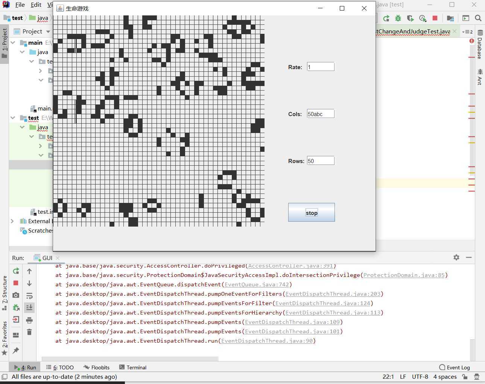Screen dimensions: 485x384
Task: Open the Ant side panel
Action: pyautogui.click(x=480, y=77)
